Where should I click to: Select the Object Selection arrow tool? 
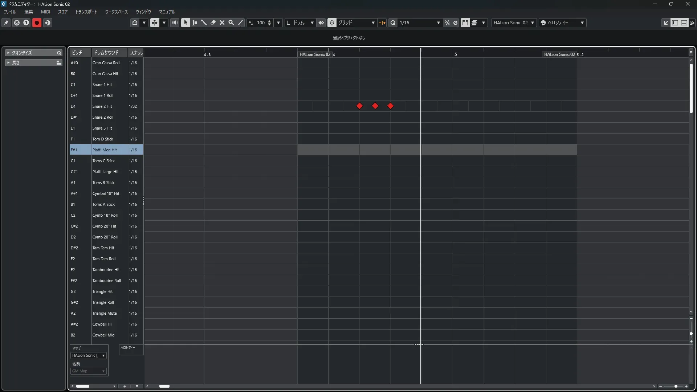click(186, 23)
